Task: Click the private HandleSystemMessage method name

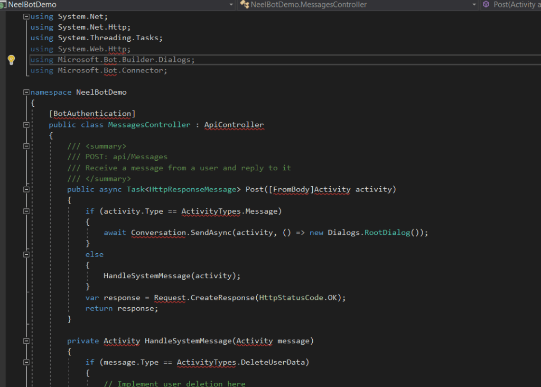Action: tap(188, 340)
